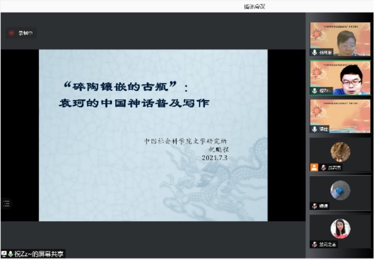
Task: Click the 腾讯会议 window title
Action: [255, 6]
